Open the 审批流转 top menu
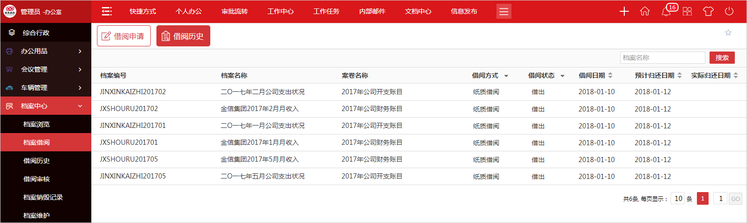This screenshot has width=747, height=223. pyautogui.click(x=235, y=11)
